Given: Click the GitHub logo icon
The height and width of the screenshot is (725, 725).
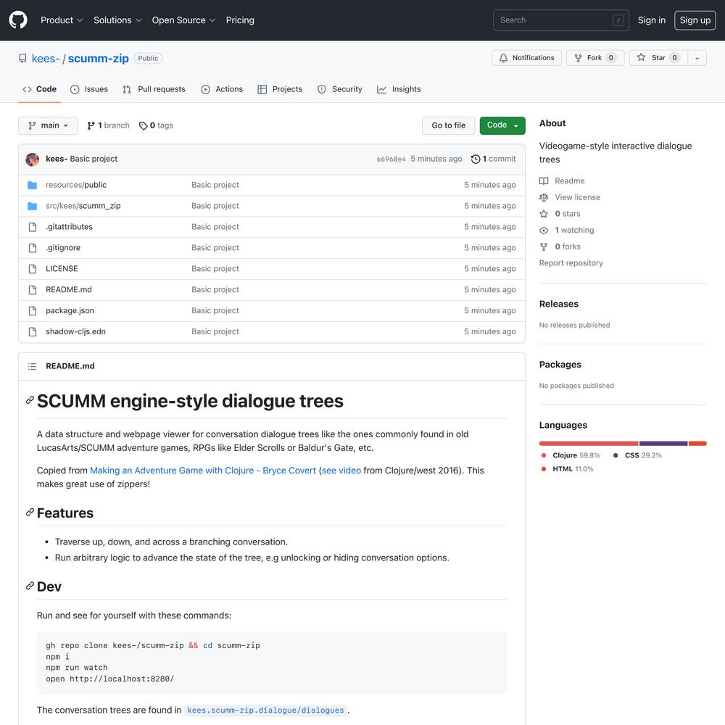Looking at the screenshot, I should pyautogui.click(x=18, y=20).
